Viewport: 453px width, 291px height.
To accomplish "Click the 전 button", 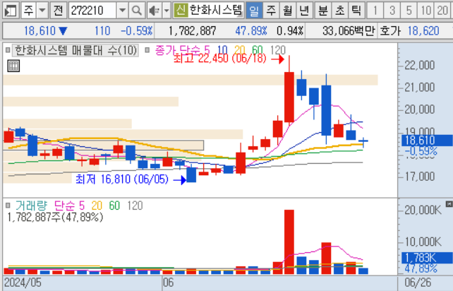I will (58, 11).
